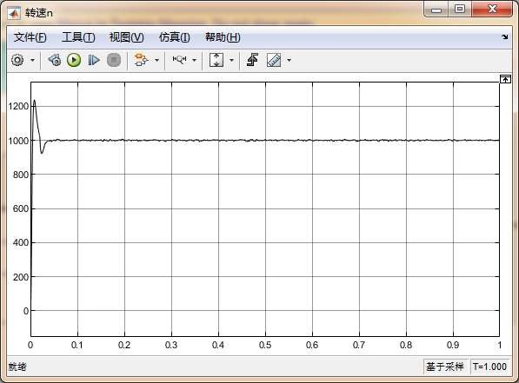Image resolution: width=519 pixels, height=383 pixels.
Task: Open the 文件(F) menu
Action: pos(30,37)
